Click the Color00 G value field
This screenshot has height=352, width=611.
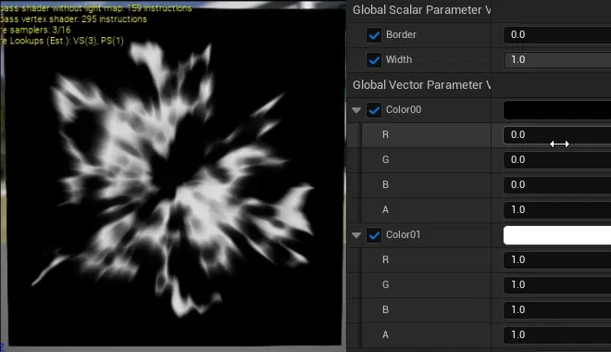point(557,160)
